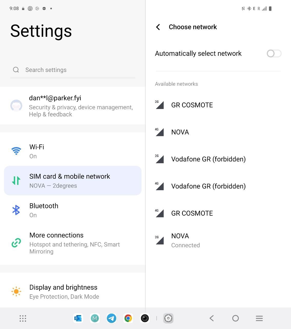Open Chrome from the dock
The image size is (291, 329).
pyautogui.click(x=128, y=318)
